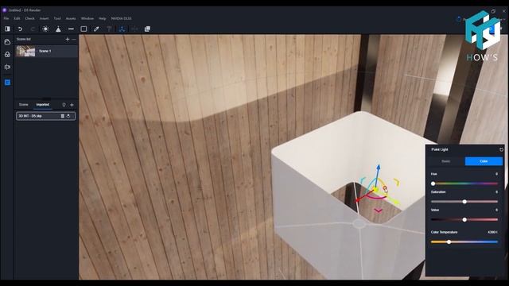
Task: Switch to the Imported tab
Action: (42, 105)
